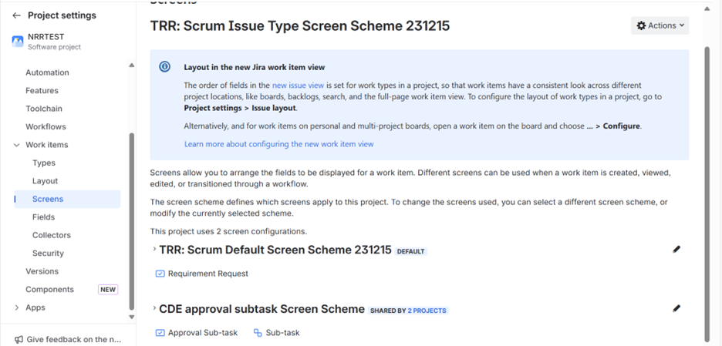Open Features settings page
This screenshot has width=722, height=346.
tap(42, 91)
